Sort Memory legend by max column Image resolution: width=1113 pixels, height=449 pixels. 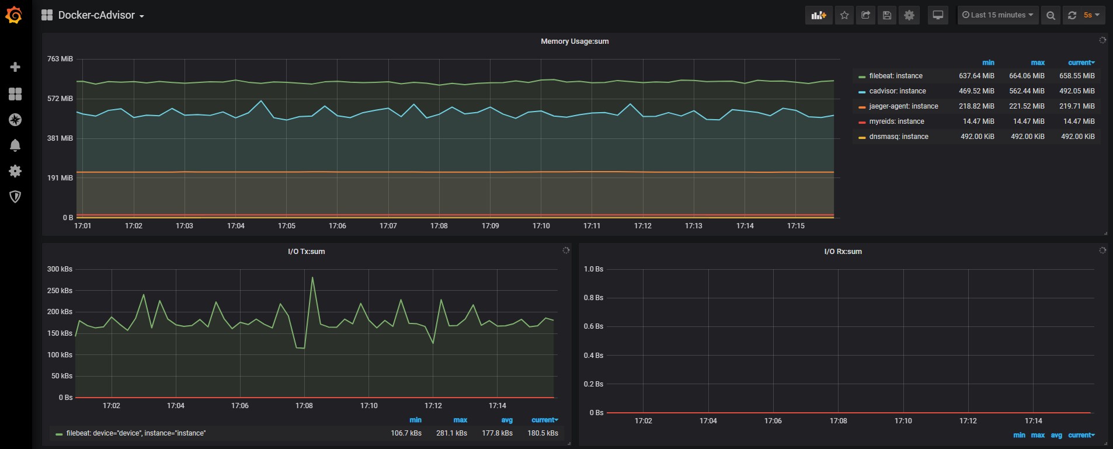(x=1038, y=62)
